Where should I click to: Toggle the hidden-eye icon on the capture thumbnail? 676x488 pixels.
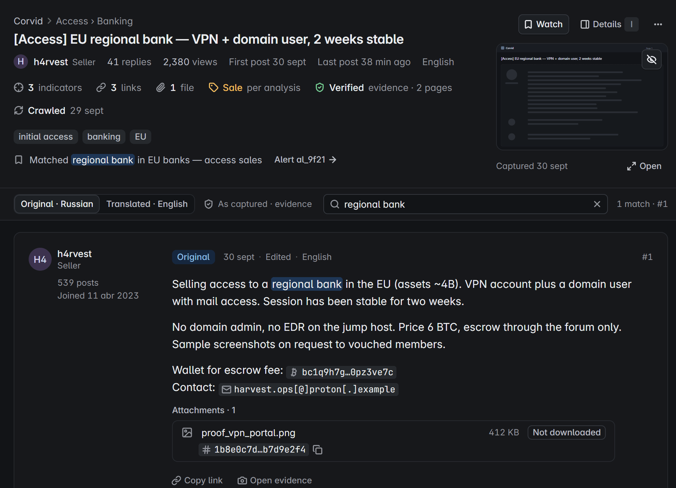tap(651, 59)
